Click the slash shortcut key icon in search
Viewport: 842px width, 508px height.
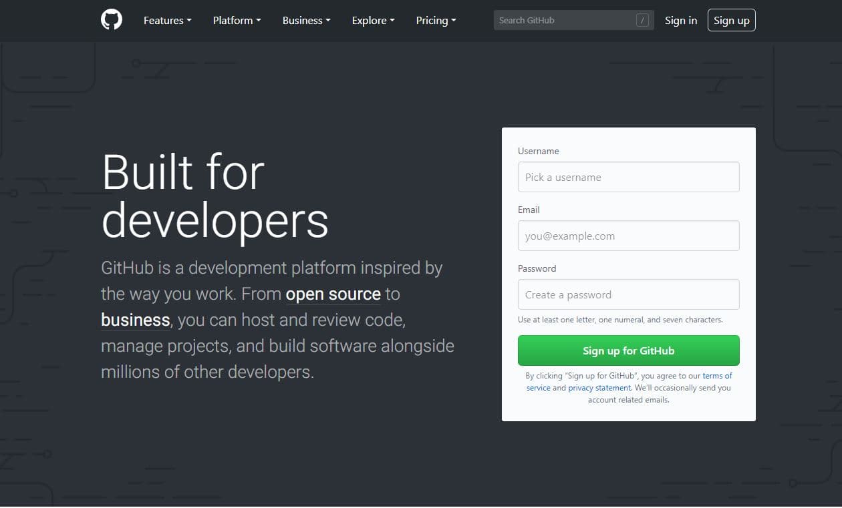pos(642,21)
